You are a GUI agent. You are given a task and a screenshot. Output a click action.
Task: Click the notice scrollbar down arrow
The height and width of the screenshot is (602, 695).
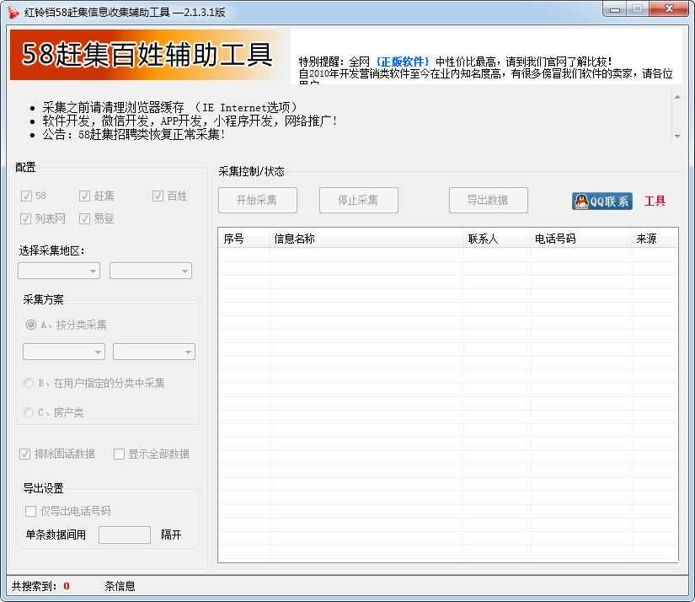tap(677, 137)
